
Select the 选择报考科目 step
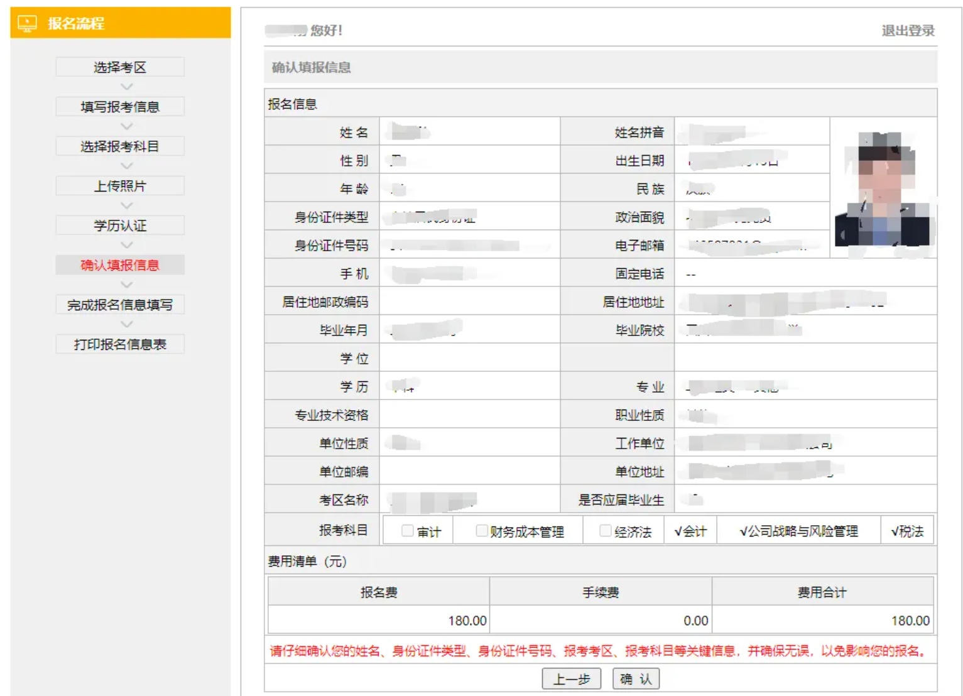click(x=120, y=146)
